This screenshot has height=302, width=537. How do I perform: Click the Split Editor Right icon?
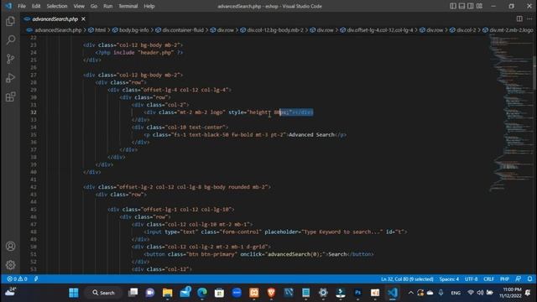pyautogui.click(x=519, y=18)
